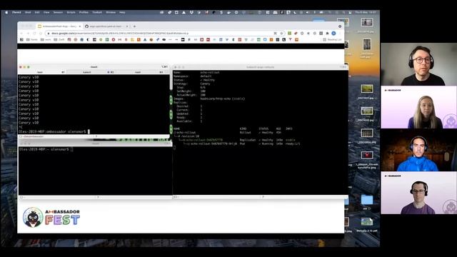Viewport: 457px width, 257px height.
Task: Switch to the AmbassadorFest Argo Chrome tab
Action: (x=59, y=26)
